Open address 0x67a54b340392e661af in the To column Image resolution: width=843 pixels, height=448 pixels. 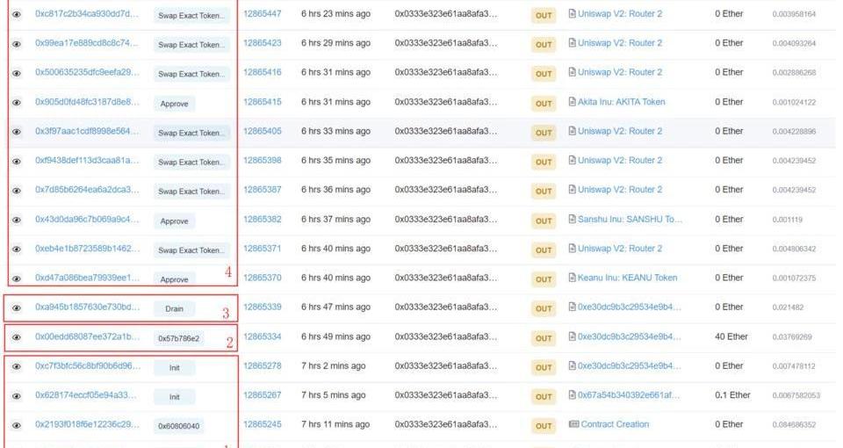tap(629, 395)
